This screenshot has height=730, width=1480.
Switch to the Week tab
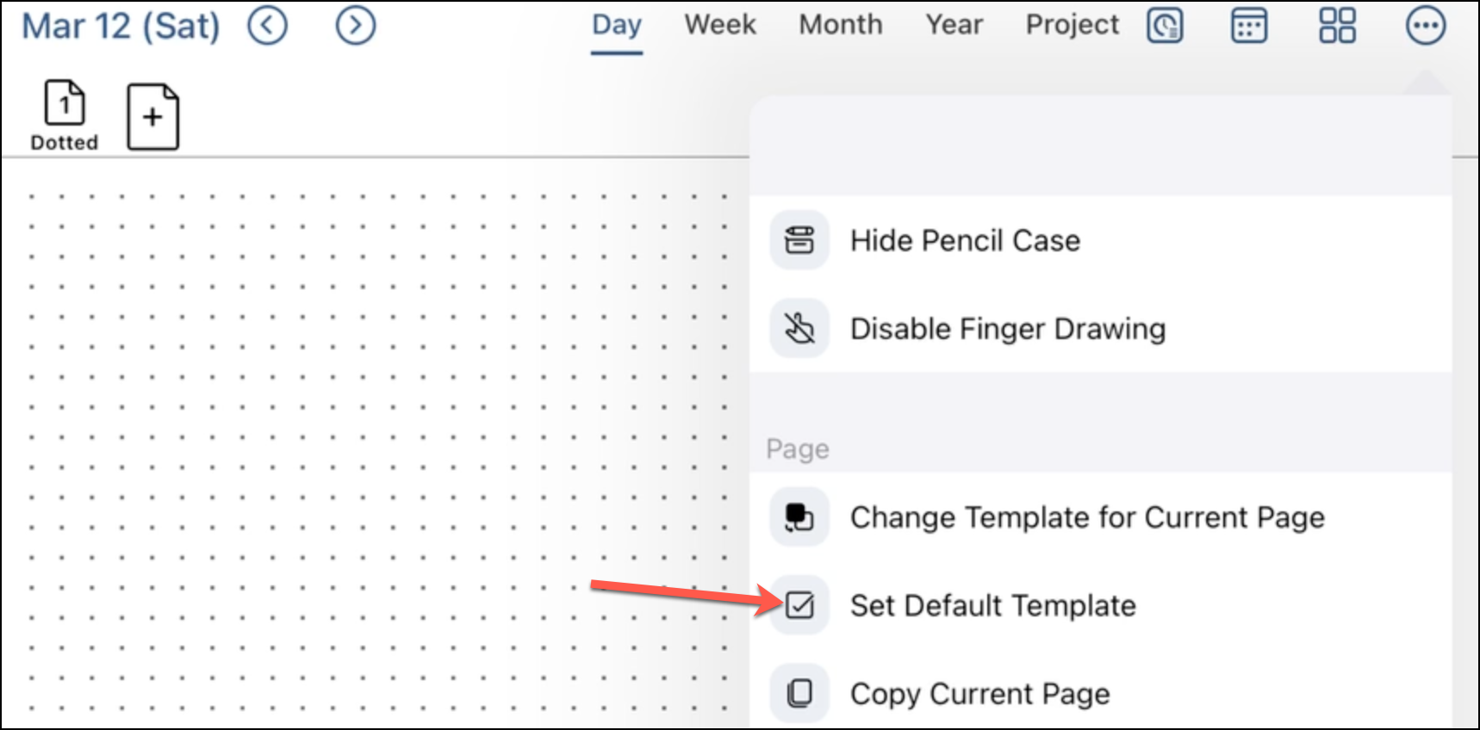point(720,25)
